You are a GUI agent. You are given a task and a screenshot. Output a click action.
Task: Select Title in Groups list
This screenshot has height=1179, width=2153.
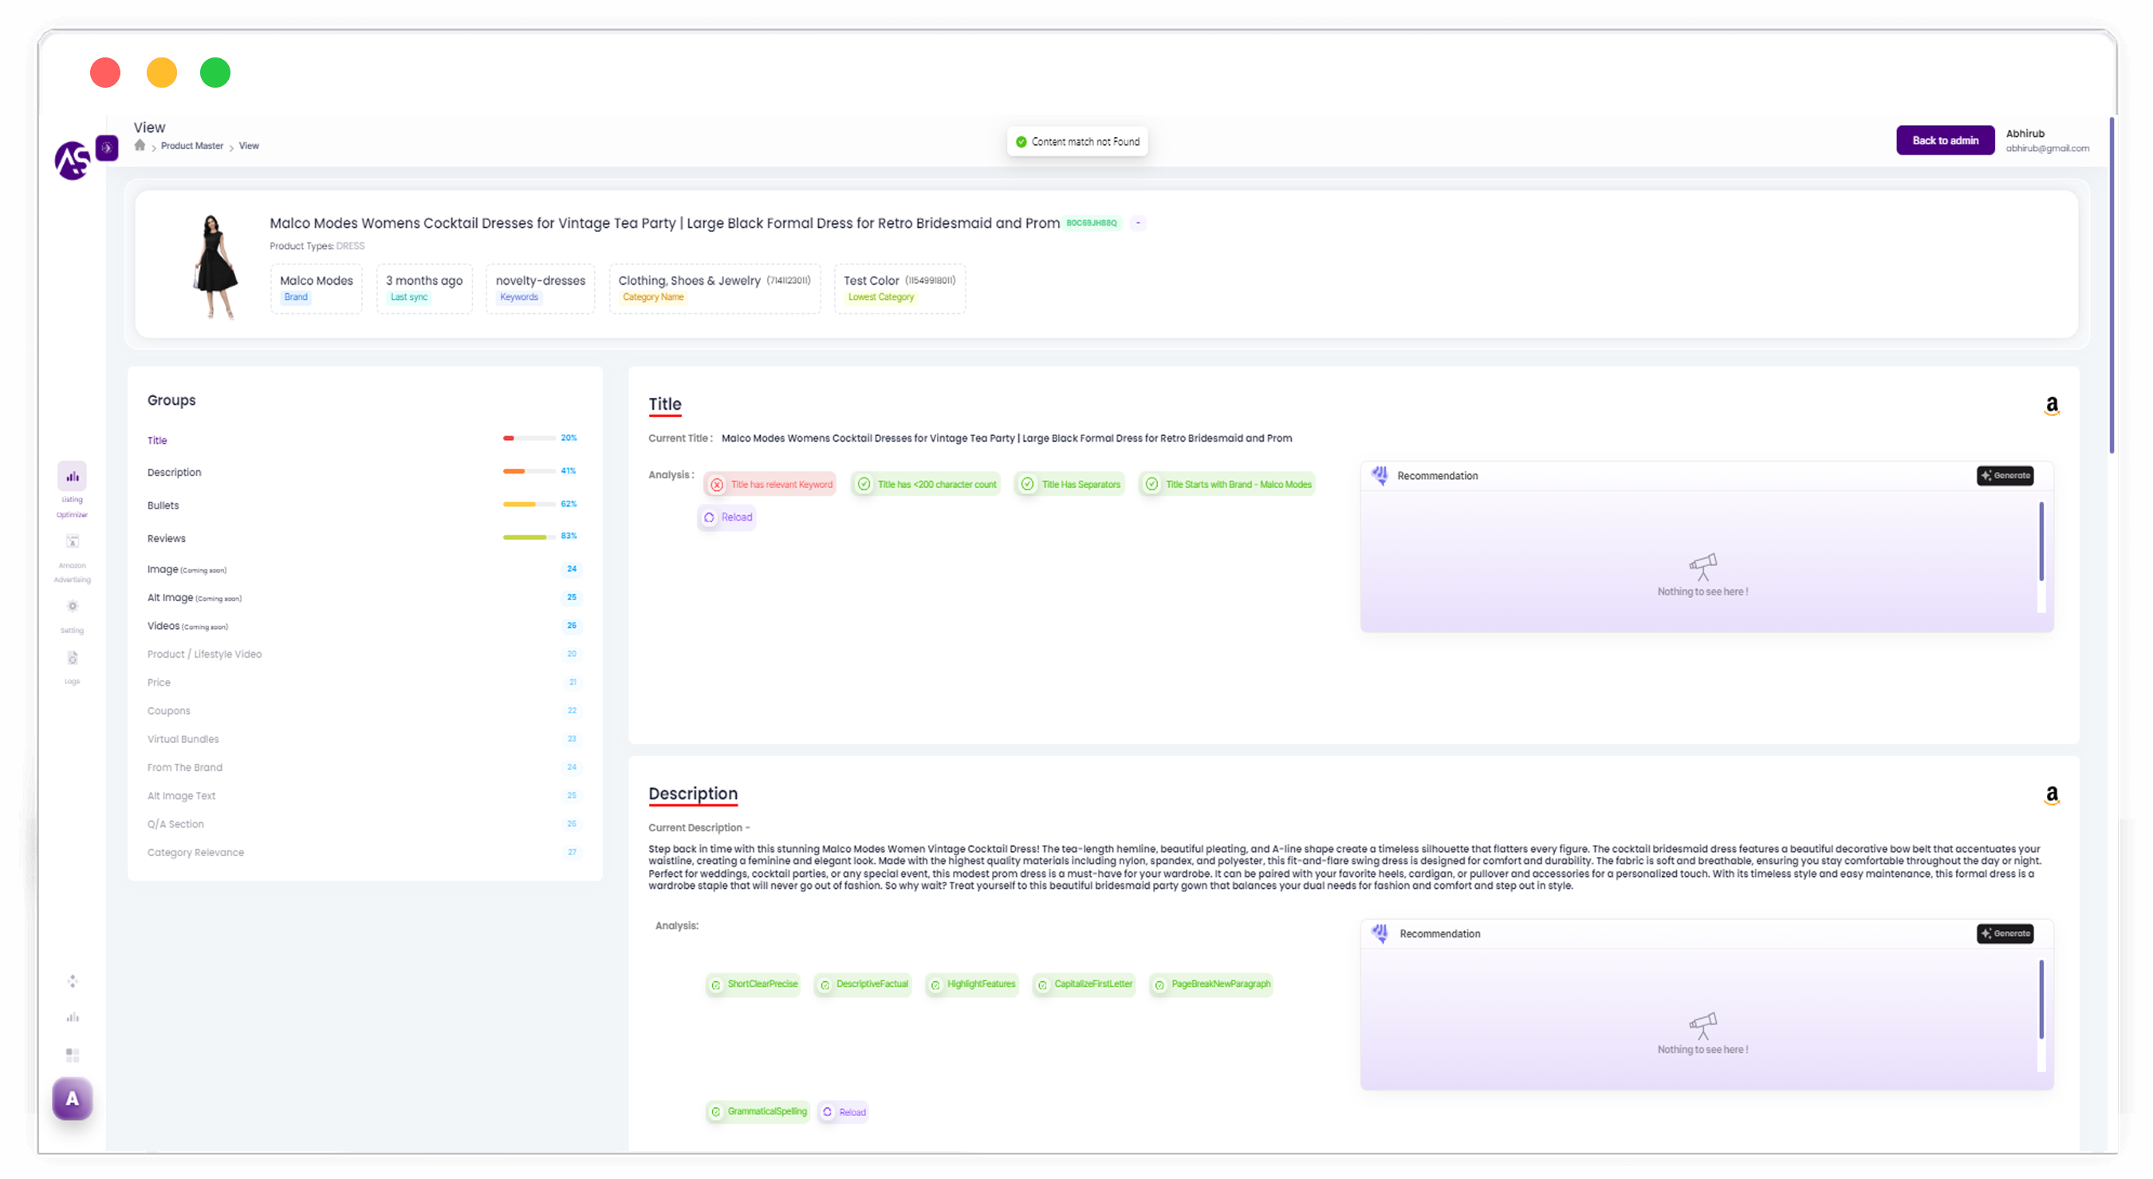[x=157, y=440]
